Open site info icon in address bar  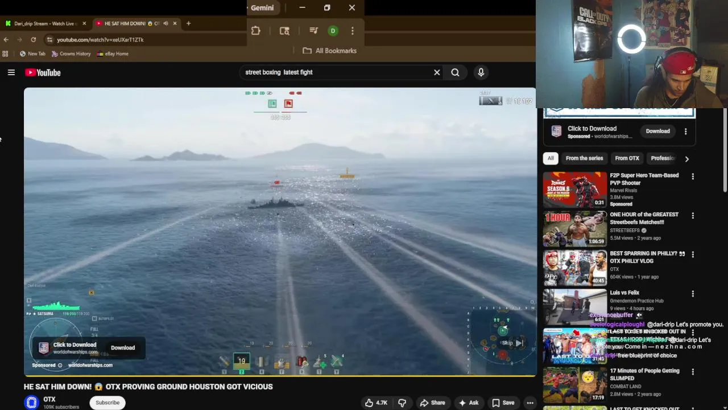point(49,39)
